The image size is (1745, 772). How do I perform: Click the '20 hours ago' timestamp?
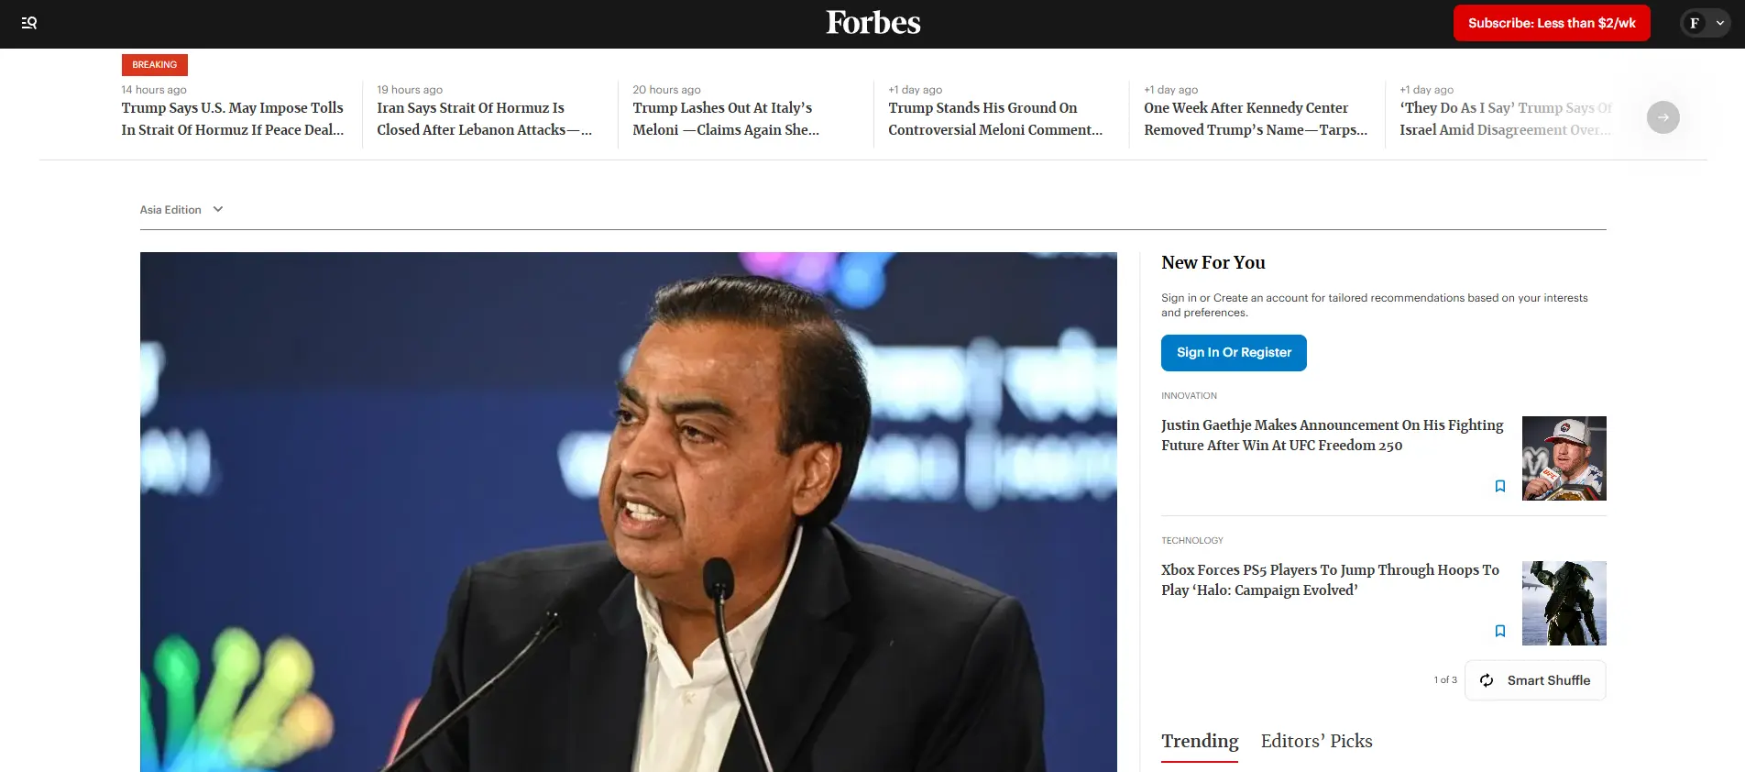(666, 90)
